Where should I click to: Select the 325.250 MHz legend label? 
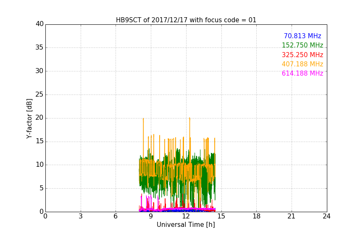click(x=302, y=55)
